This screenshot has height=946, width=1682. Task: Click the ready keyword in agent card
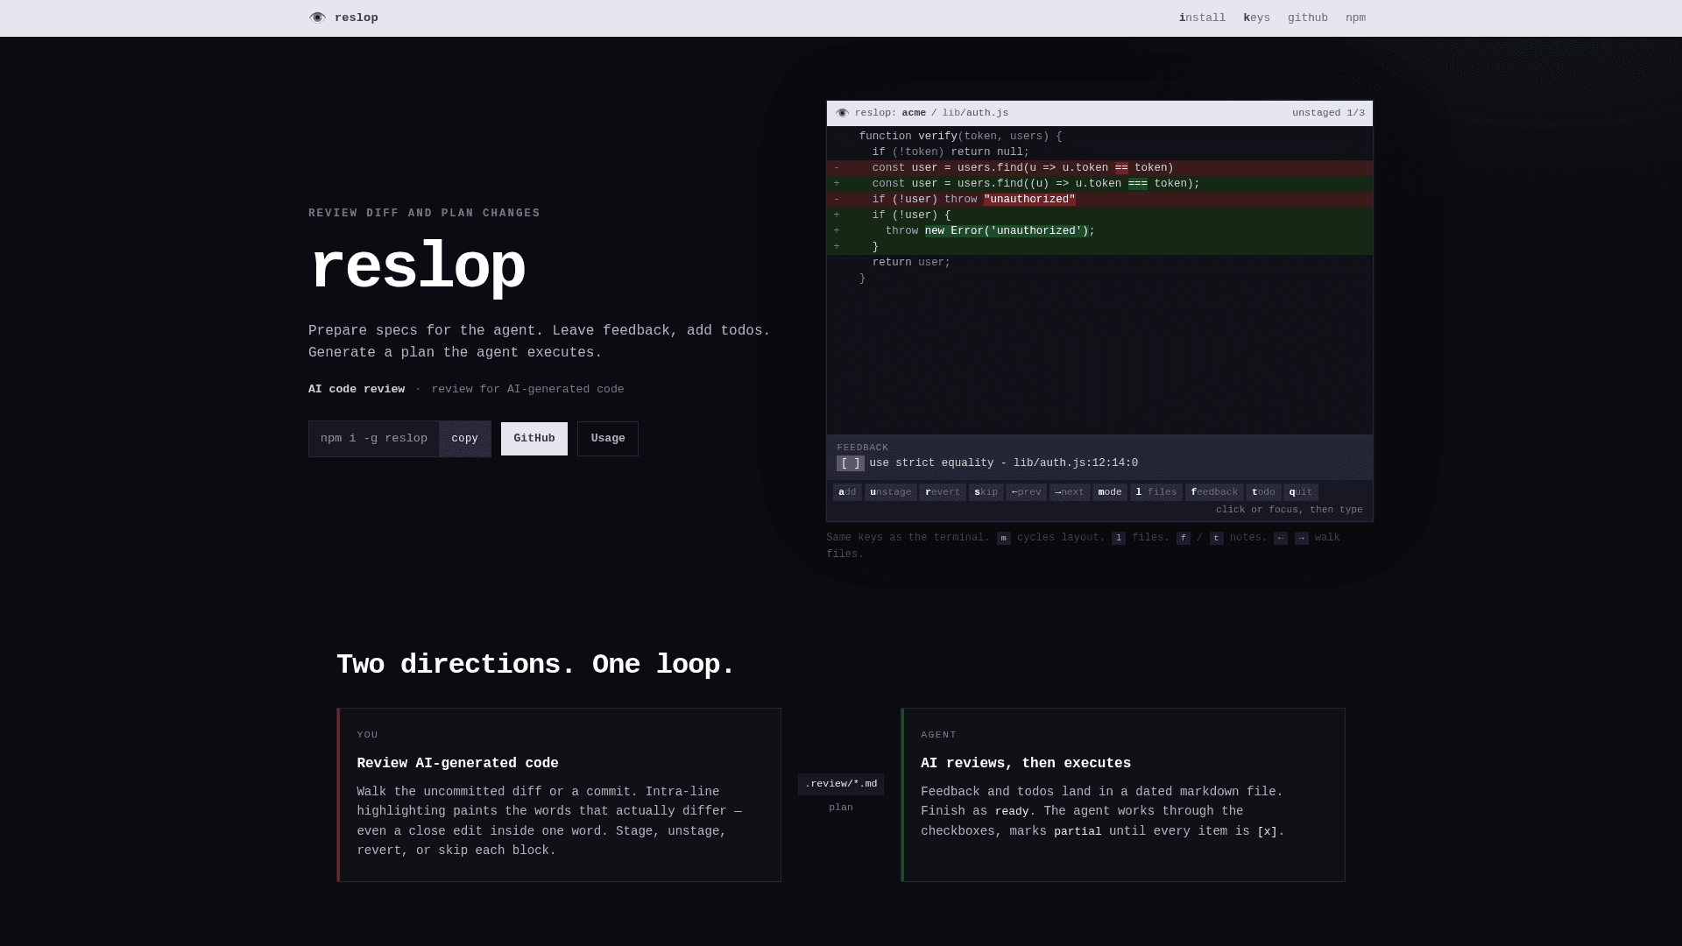1012,812
